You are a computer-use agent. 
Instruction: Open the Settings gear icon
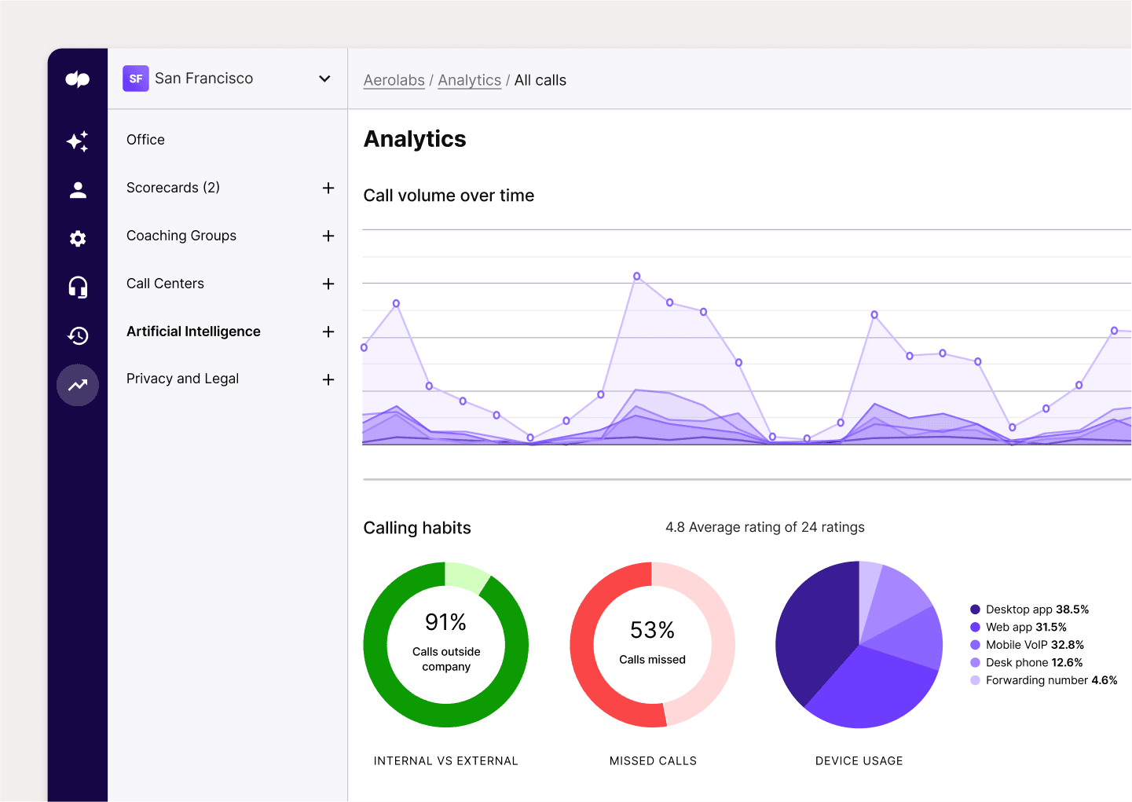pyautogui.click(x=77, y=238)
